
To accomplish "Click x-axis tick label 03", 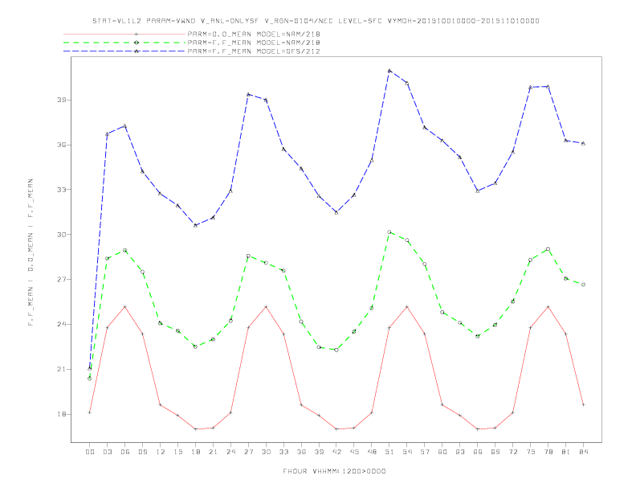I will (107, 452).
